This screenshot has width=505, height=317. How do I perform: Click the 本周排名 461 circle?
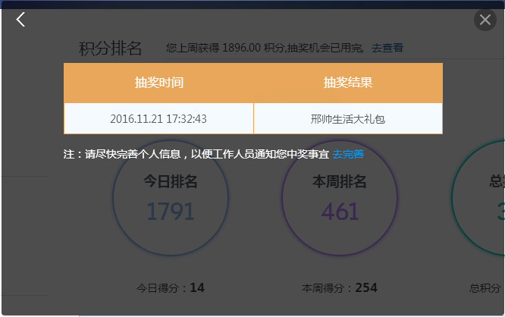point(340,198)
